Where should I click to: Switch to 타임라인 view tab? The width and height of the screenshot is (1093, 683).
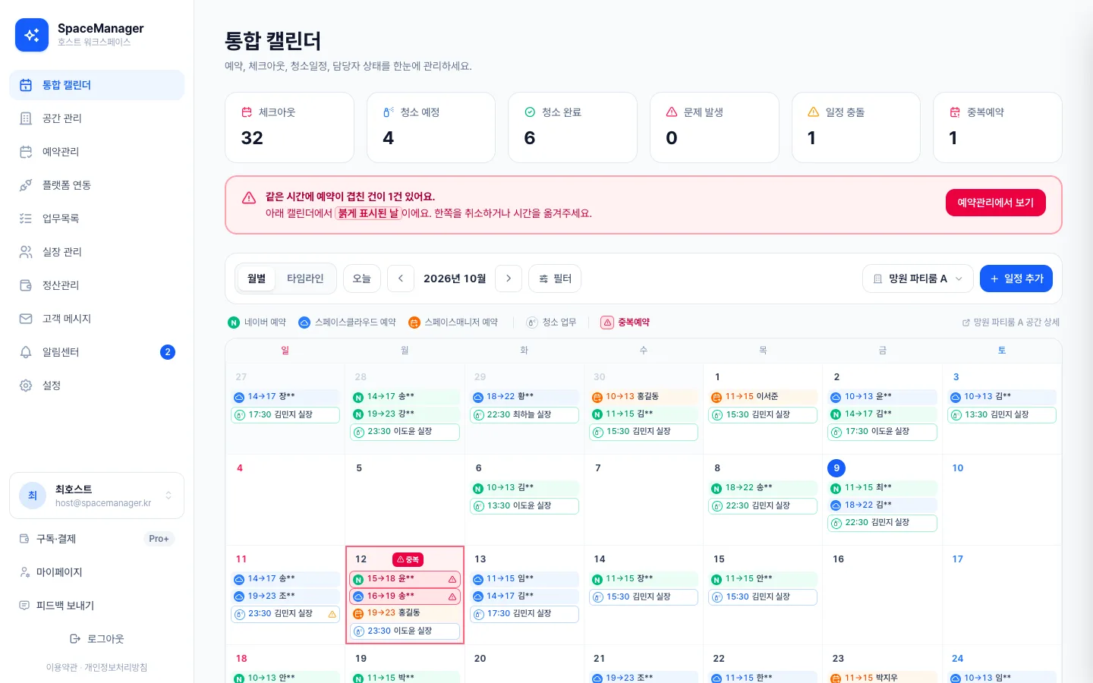[x=305, y=279]
